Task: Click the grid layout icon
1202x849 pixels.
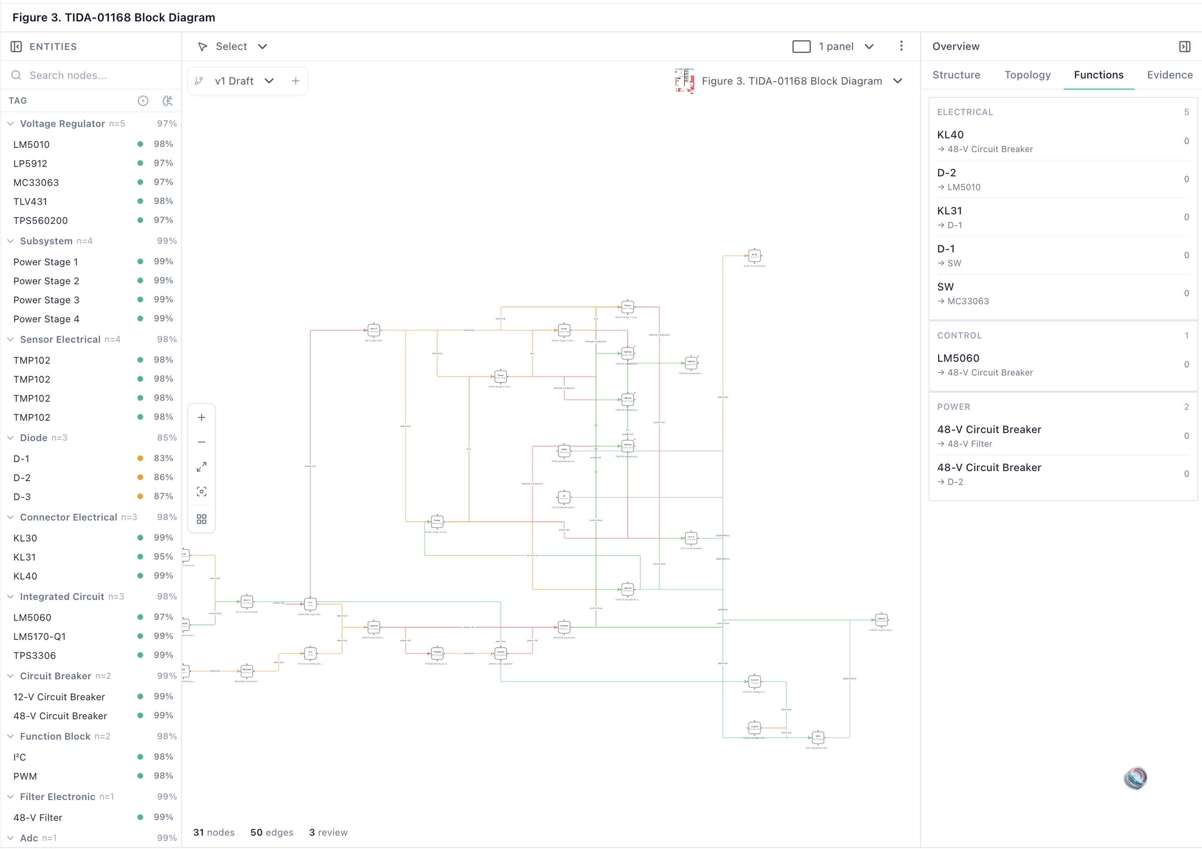Action: pos(201,520)
